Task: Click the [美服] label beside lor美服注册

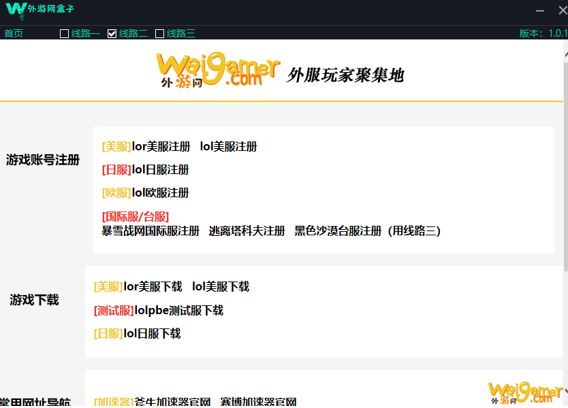Action: [116, 146]
